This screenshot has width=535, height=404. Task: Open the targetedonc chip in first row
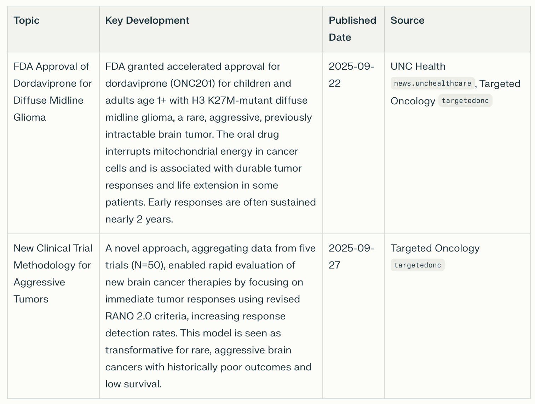tap(465, 101)
